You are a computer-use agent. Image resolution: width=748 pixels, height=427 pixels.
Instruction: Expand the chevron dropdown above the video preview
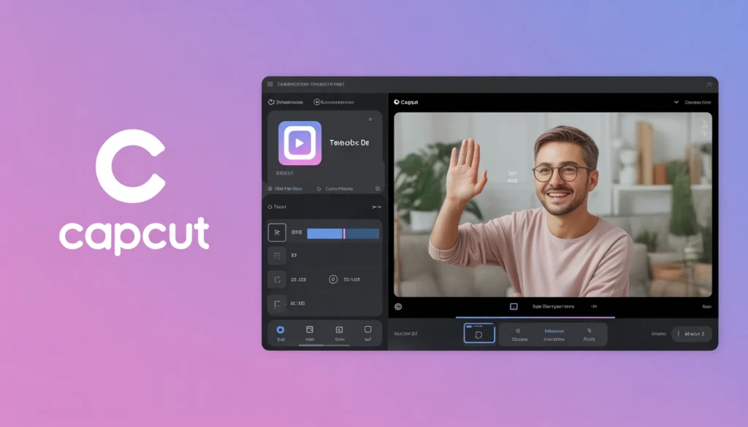676,103
